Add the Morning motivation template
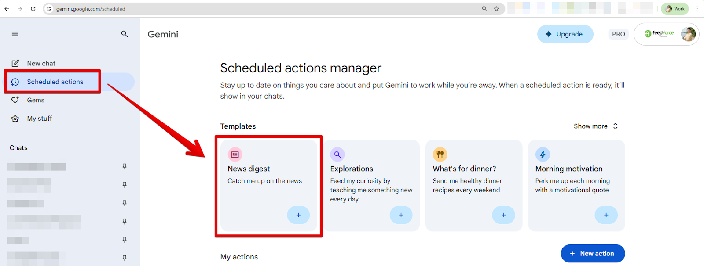Viewport: 704px width, 266px height. [606, 215]
